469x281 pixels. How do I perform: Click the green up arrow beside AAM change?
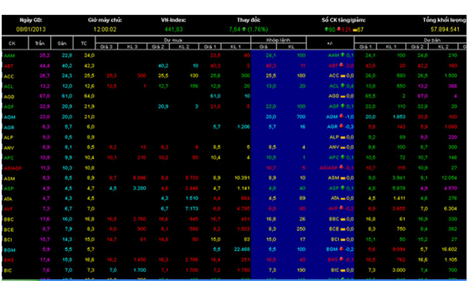(x=343, y=56)
